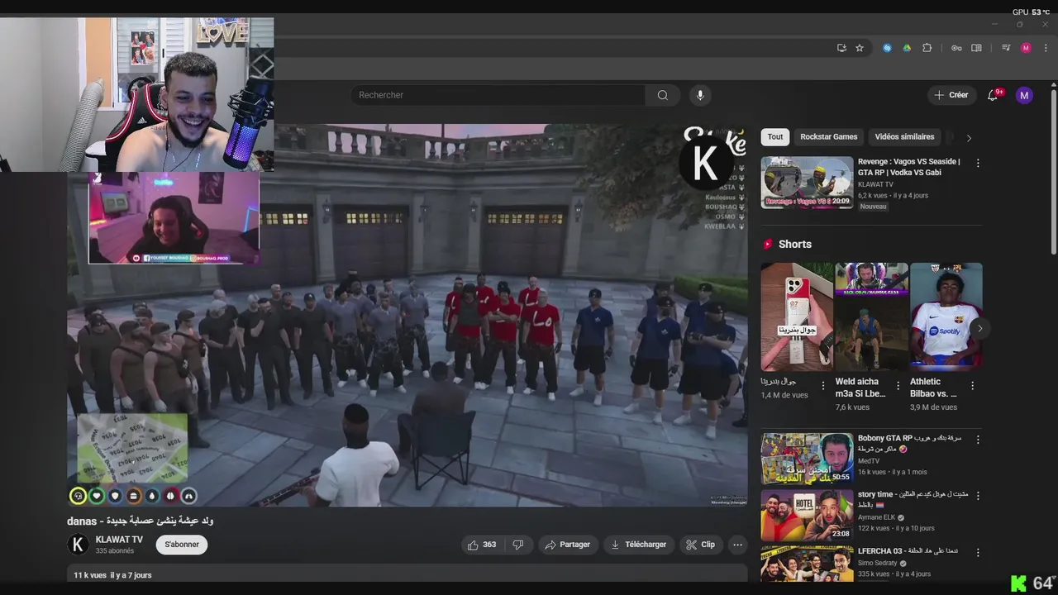Open options menu for story time video
The width and height of the screenshot is (1058, 595).
tap(978, 496)
